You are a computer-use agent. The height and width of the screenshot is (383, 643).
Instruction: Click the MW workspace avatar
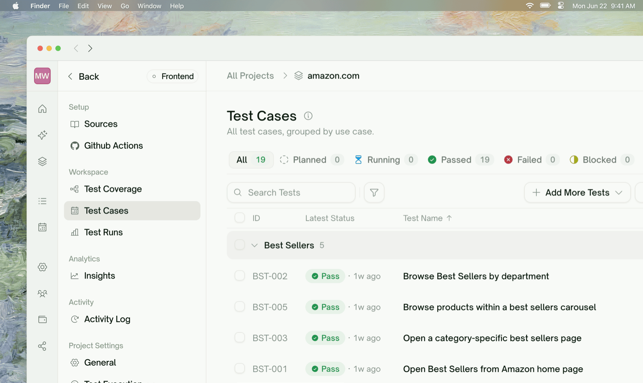[x=42, y=76]
